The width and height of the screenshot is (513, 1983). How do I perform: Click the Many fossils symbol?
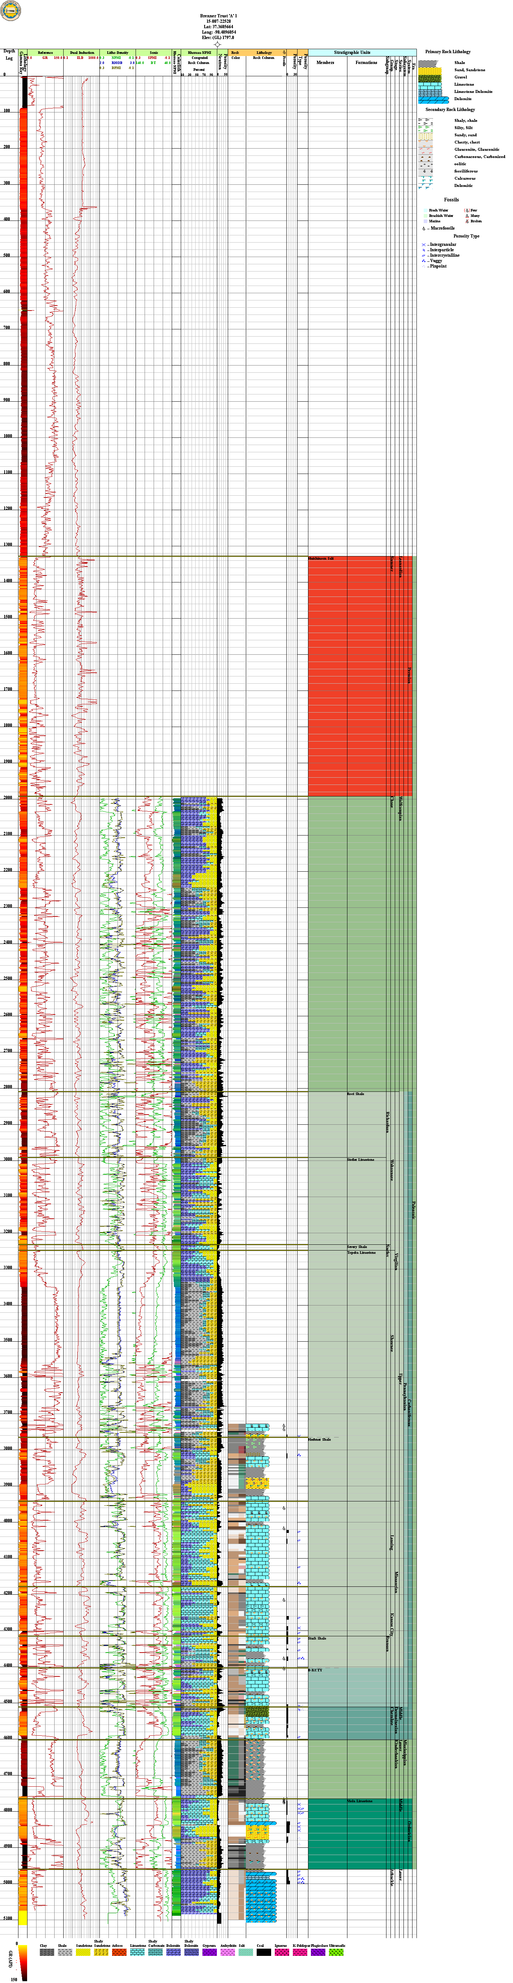point(466,216)
